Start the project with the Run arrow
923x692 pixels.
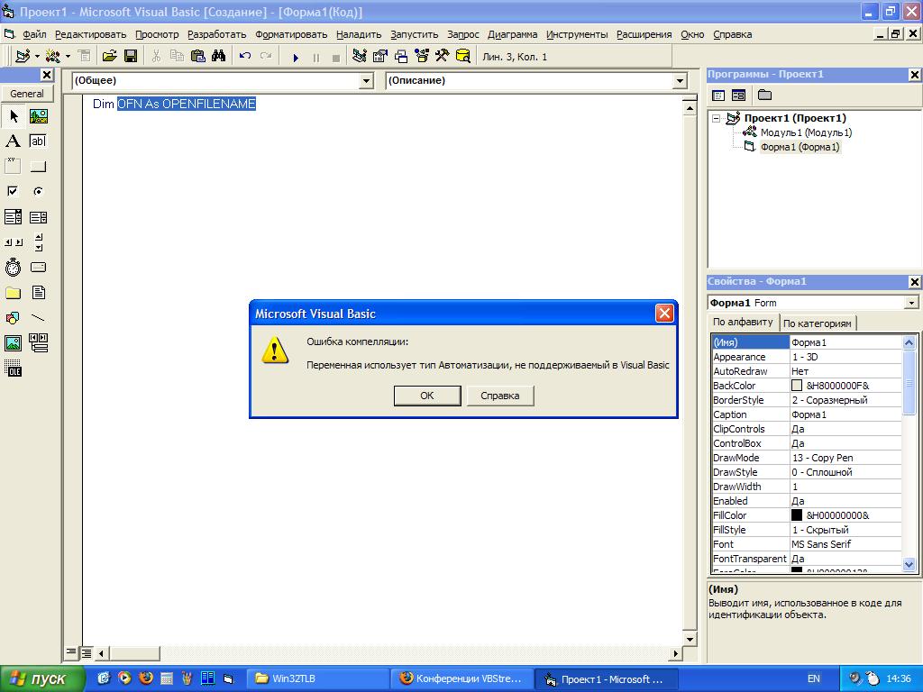(296, 57)
